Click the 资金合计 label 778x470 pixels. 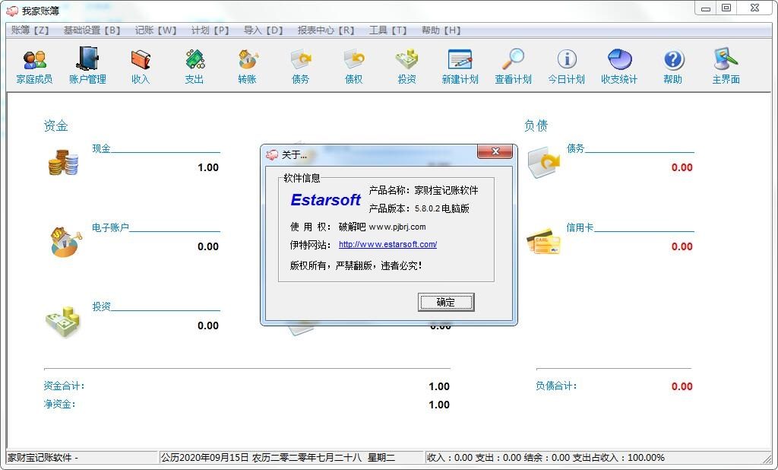pos(64,386)
